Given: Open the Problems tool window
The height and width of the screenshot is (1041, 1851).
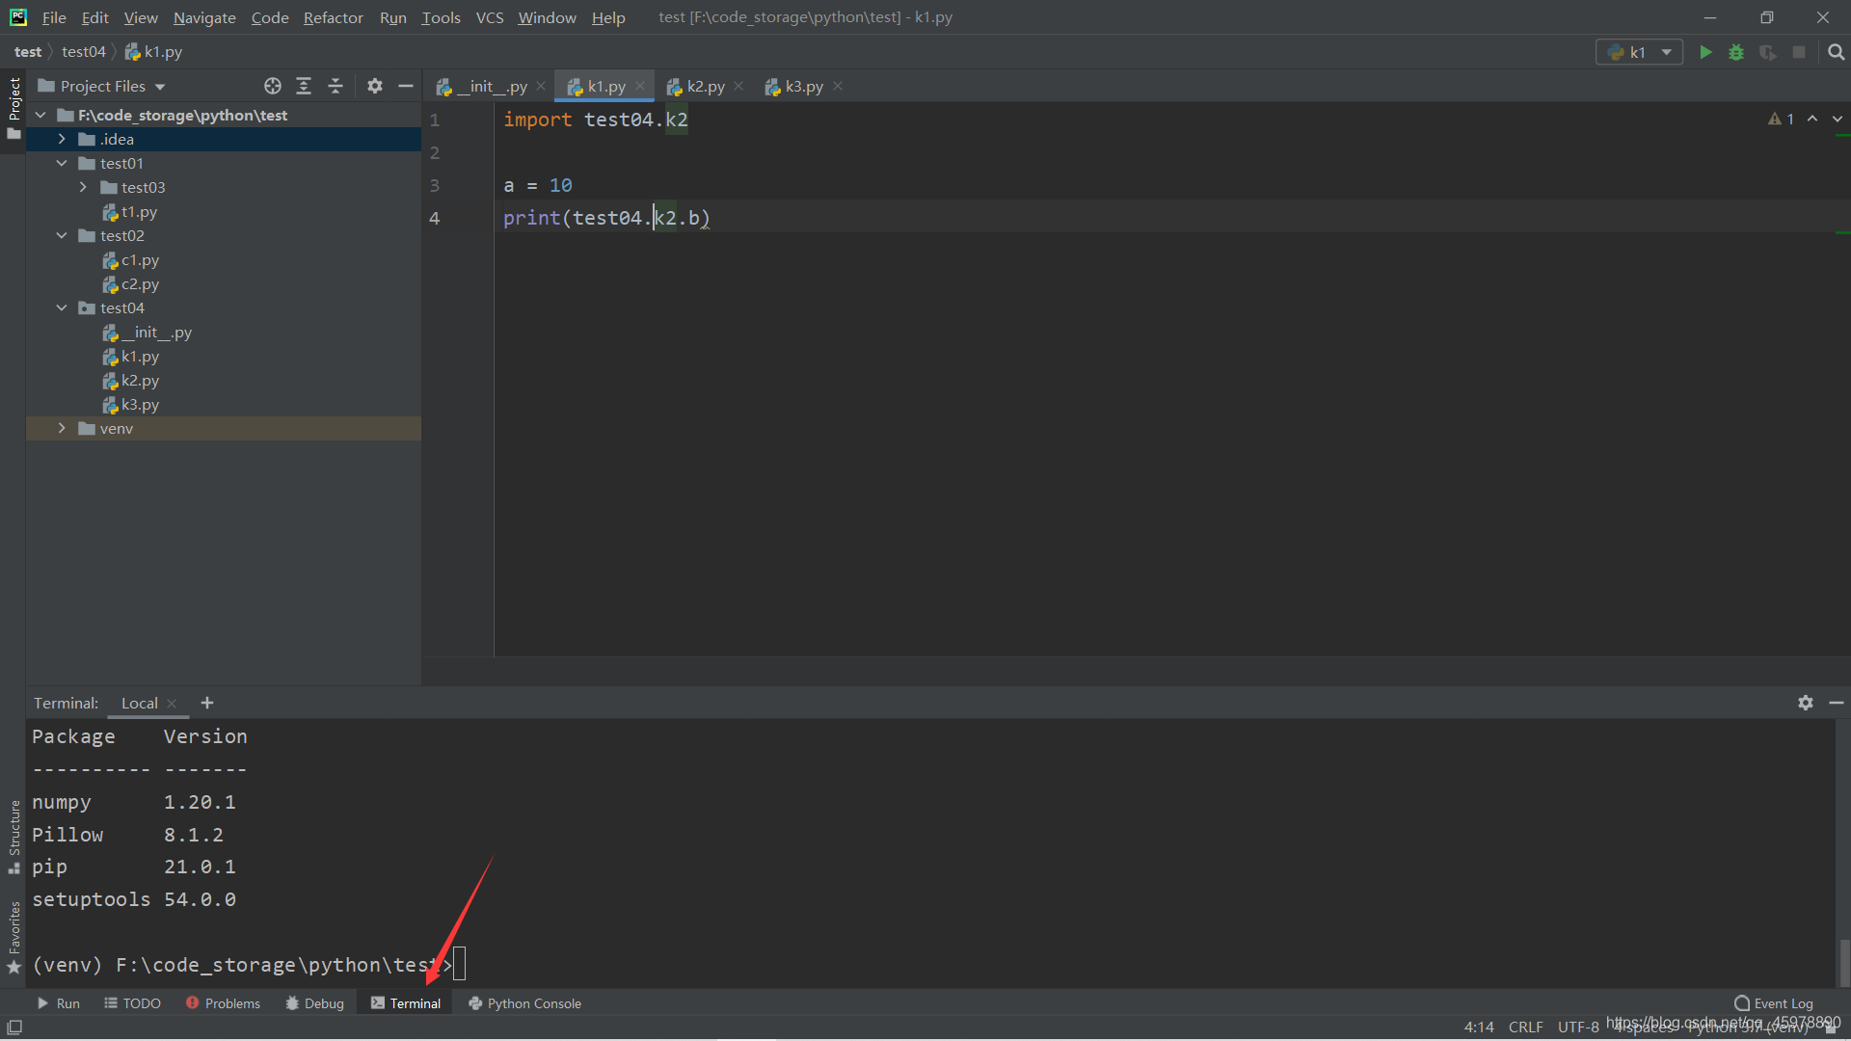Looking at the screenshot, I should [x=223, y=1003].
